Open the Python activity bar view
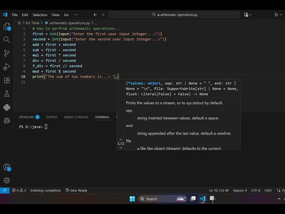The height and width of the screenshot is (214, 285). (x=7, y=107)
